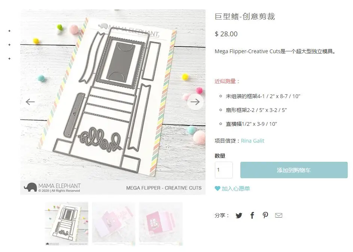Image resolution: width=353 pixels, height=252 pixels.
Task: Click the 加入心愿单 wishlist link
Action: click(235, 188)
